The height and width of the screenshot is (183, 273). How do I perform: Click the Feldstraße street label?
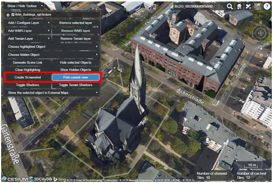[241, 70]
